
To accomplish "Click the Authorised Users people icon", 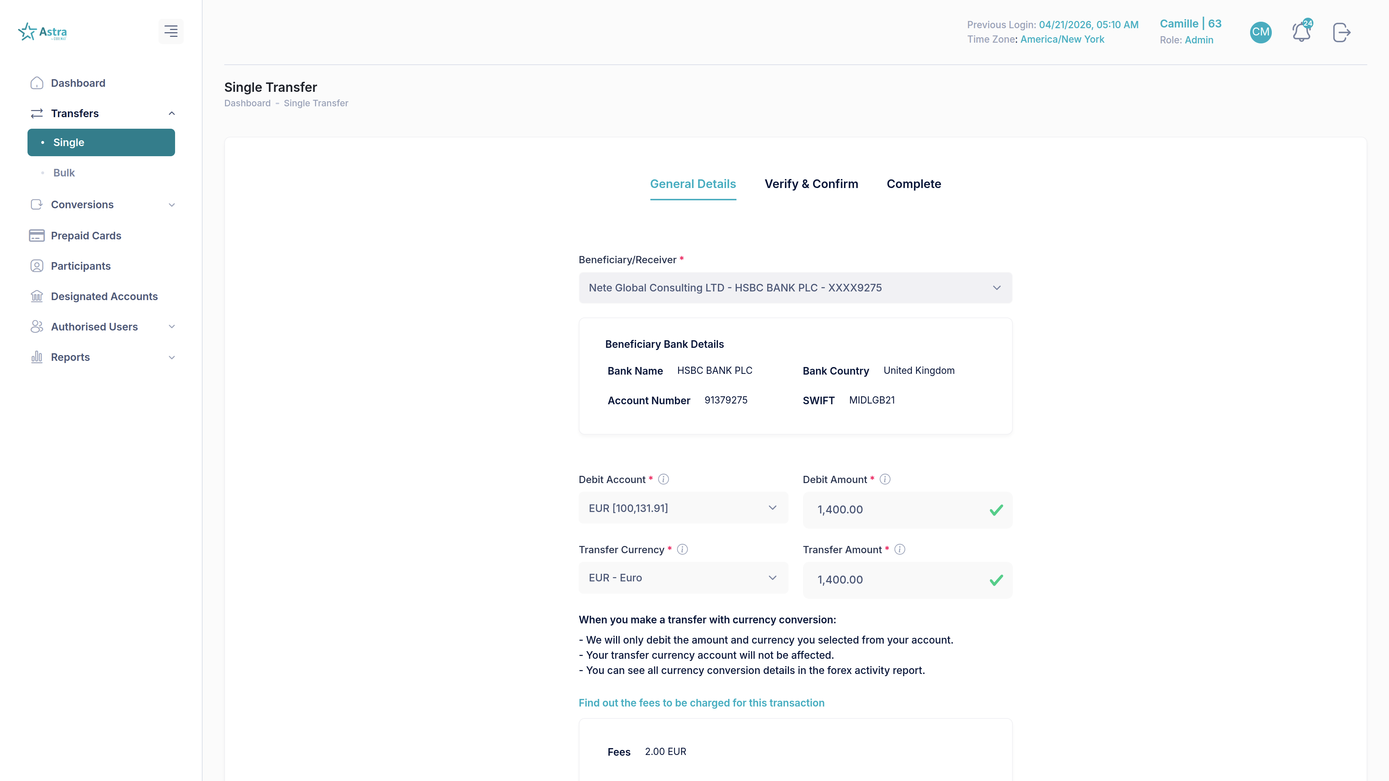I will pyautogui.click(x=37, y=327).
